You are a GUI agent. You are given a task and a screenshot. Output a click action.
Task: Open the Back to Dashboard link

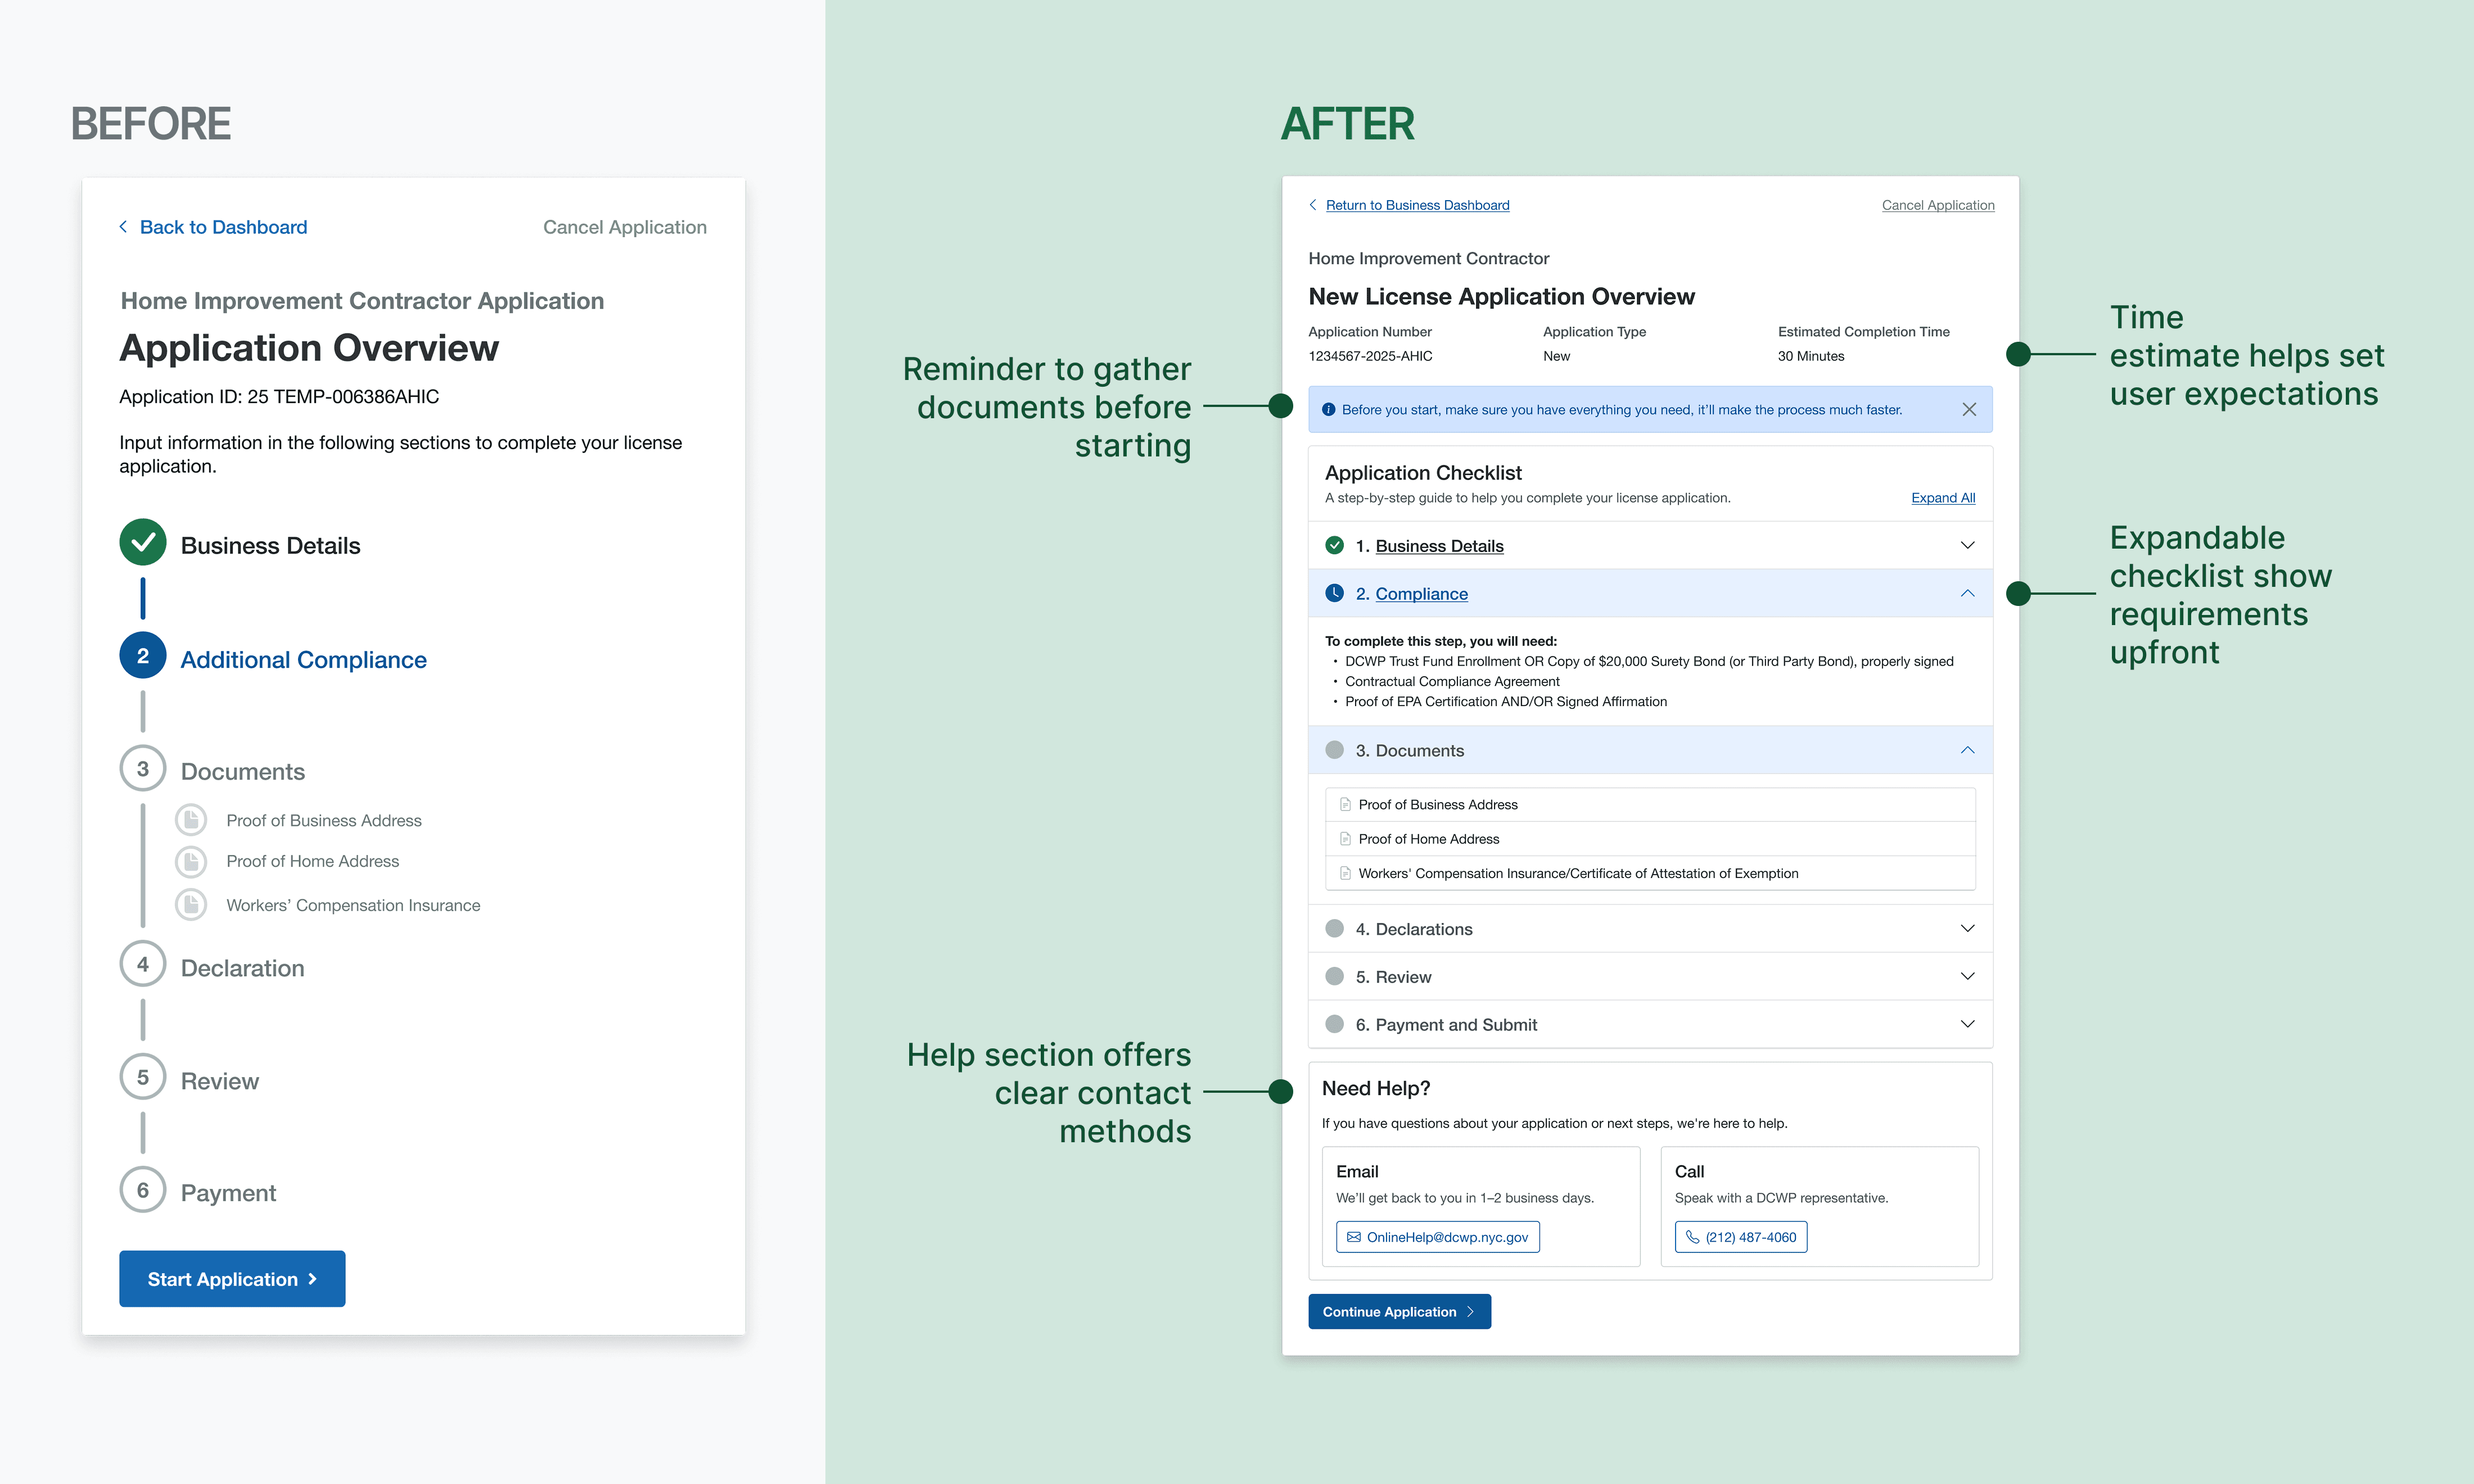(x=223, y=227)
